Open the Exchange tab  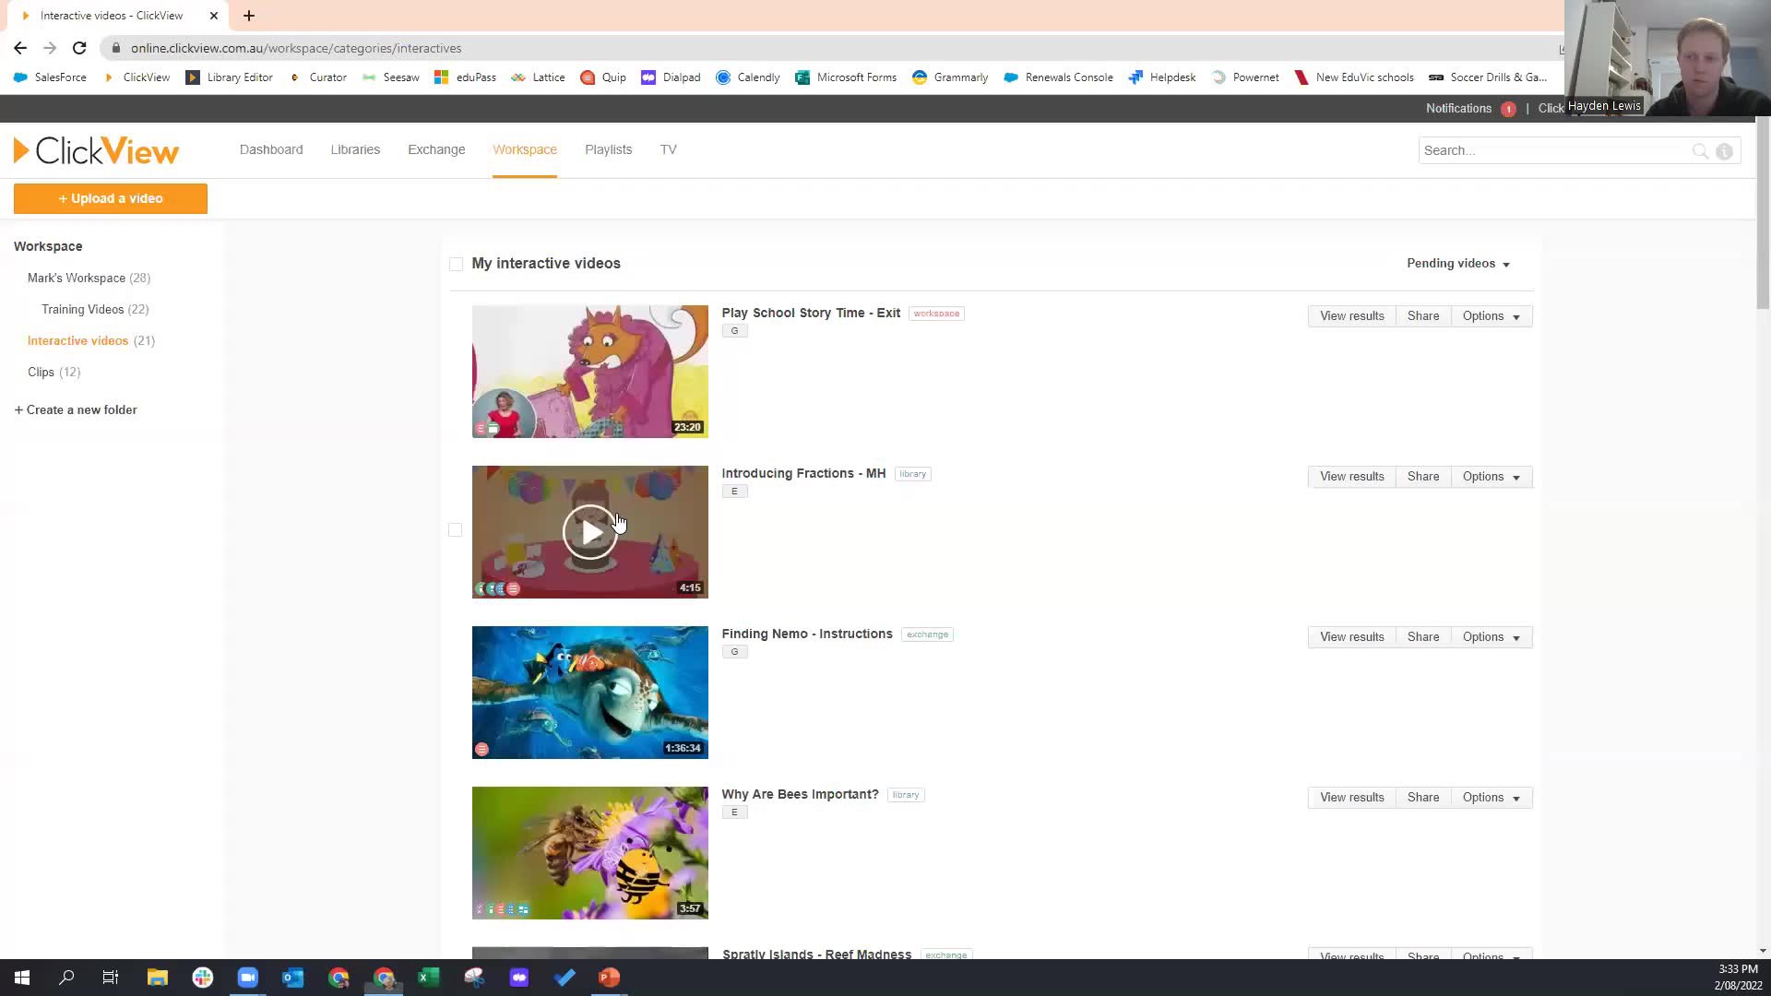(x=436, y=149)
